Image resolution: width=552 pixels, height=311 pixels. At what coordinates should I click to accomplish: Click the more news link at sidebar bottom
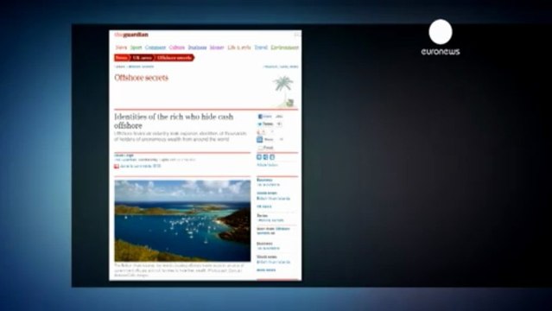(x=266, y=270)
